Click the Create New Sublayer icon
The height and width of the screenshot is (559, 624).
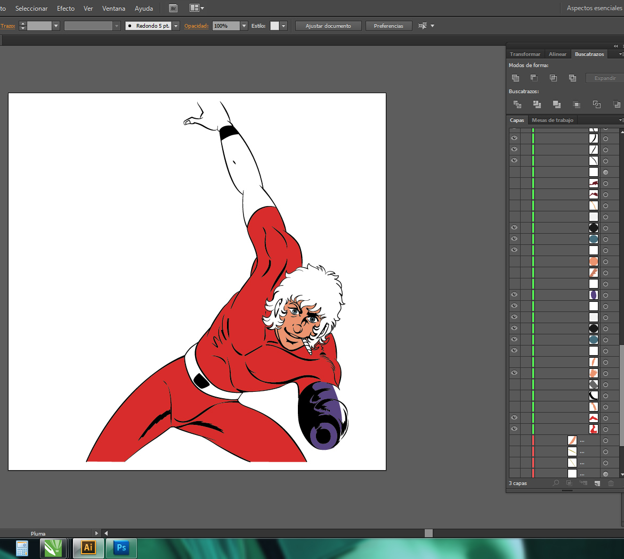(584, 483)
